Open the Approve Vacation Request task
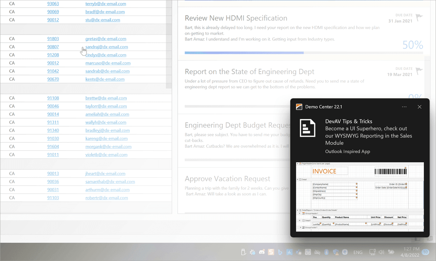The height and width of the screenshot is (261, 436). pyautogui.click(x=228, y=179)
